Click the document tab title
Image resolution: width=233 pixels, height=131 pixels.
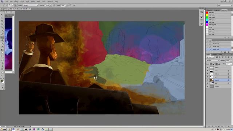(x=15, y=9)
